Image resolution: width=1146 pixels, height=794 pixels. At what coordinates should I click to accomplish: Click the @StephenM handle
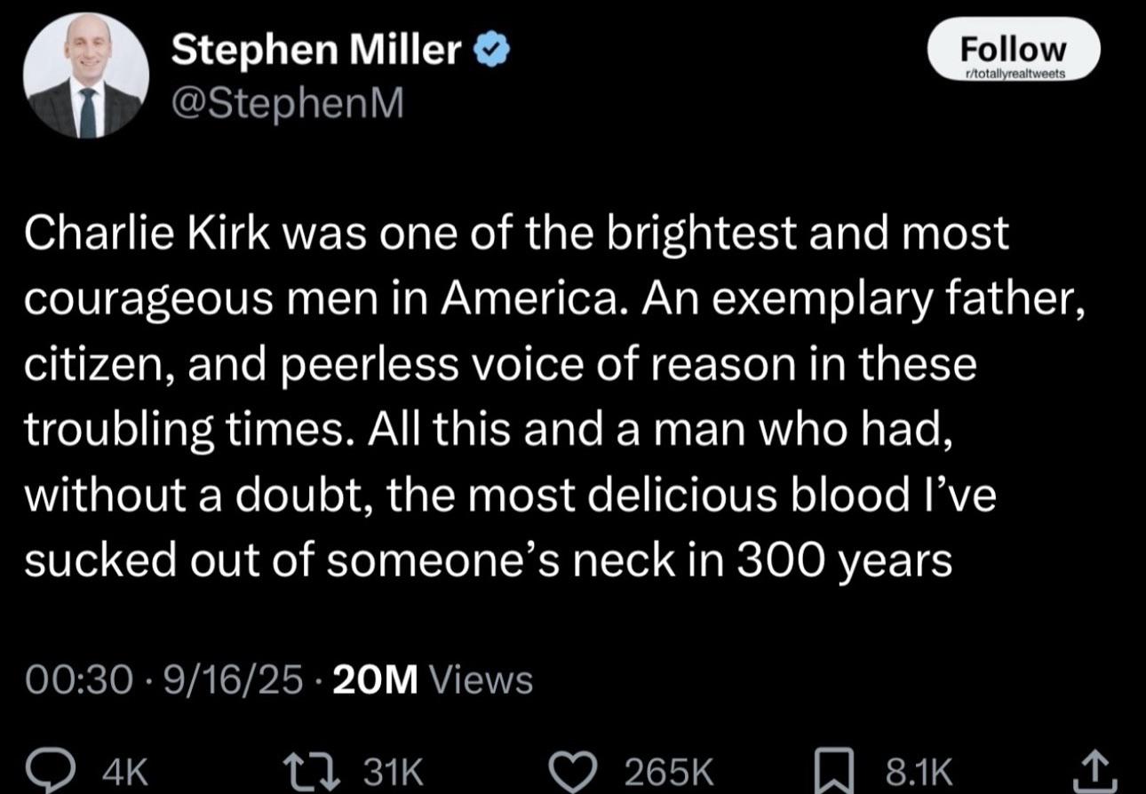point(287,104)
